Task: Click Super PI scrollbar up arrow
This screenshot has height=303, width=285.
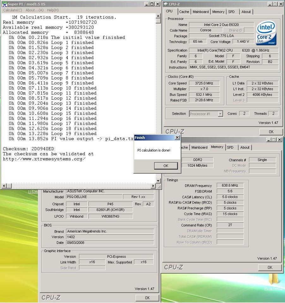Action: [x=158, y=16]
